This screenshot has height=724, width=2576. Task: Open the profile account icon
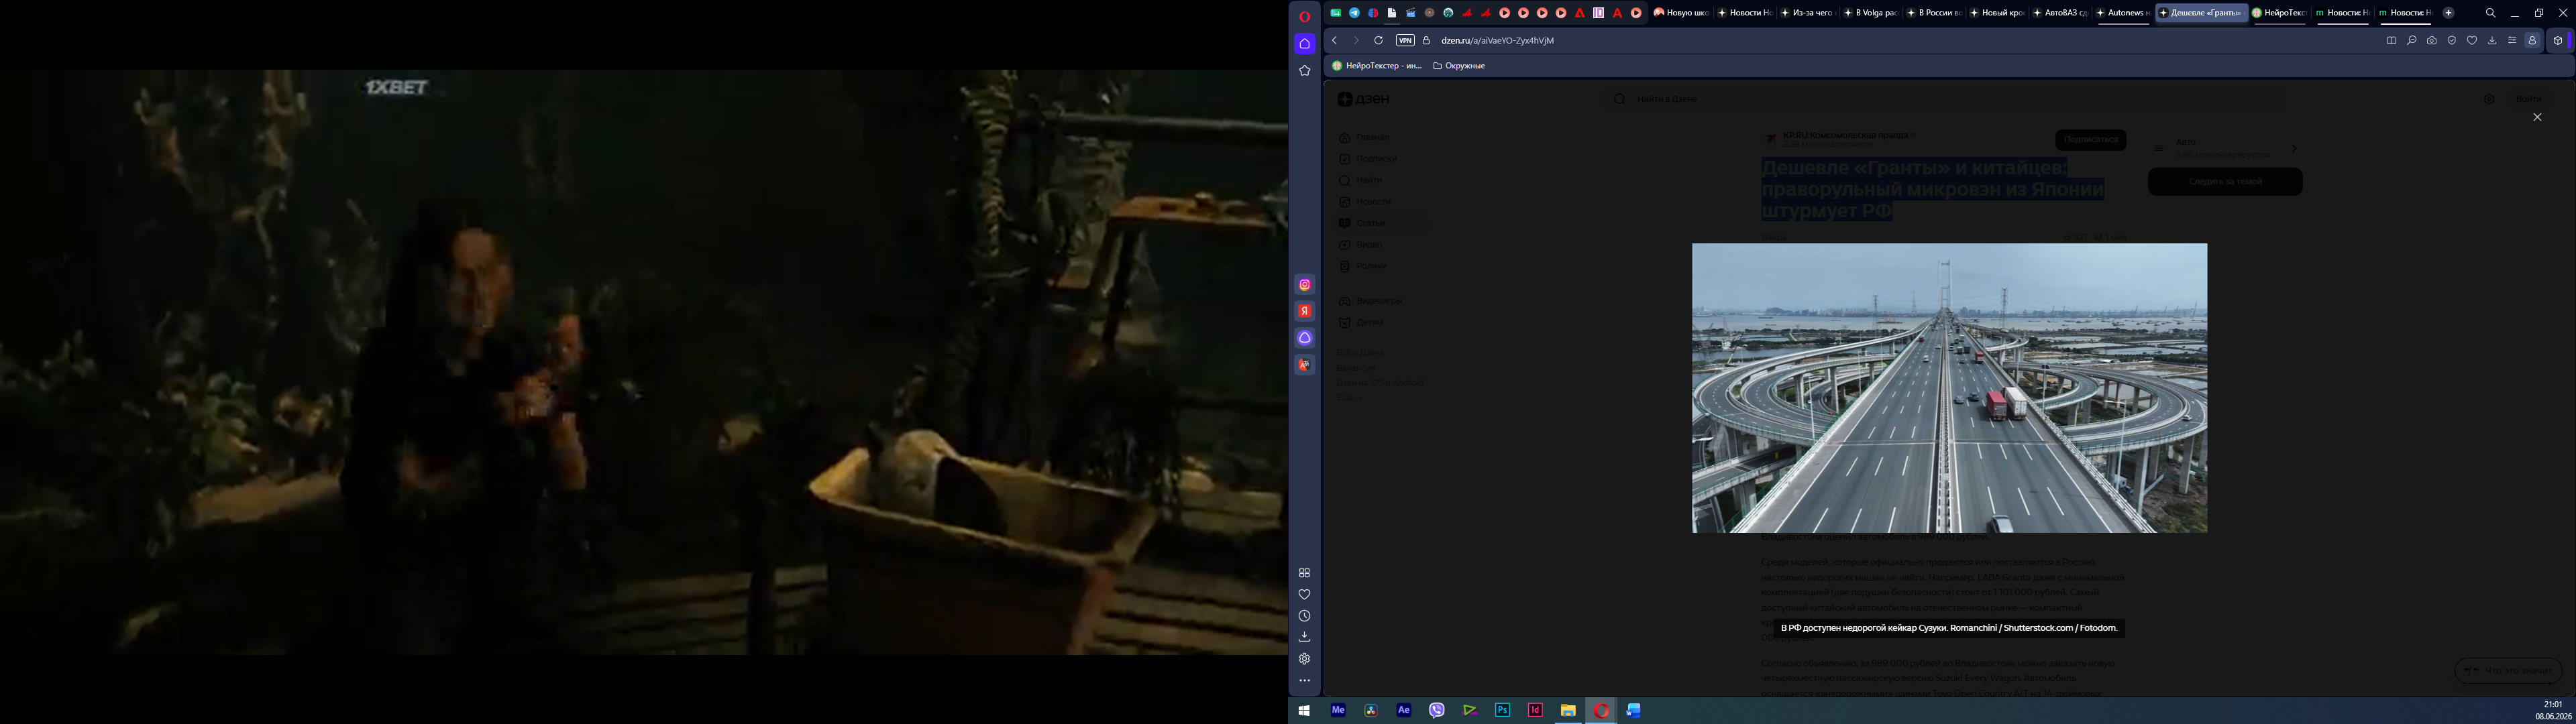coord(2532,41)
